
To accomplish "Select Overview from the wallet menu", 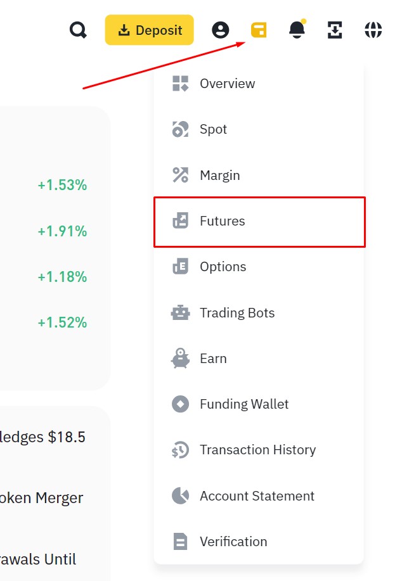I will (x=227, y=84).
